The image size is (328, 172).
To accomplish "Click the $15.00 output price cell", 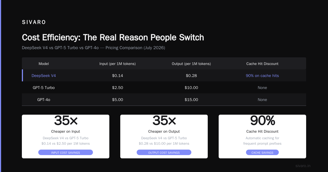I will click(x=191, y=100).
